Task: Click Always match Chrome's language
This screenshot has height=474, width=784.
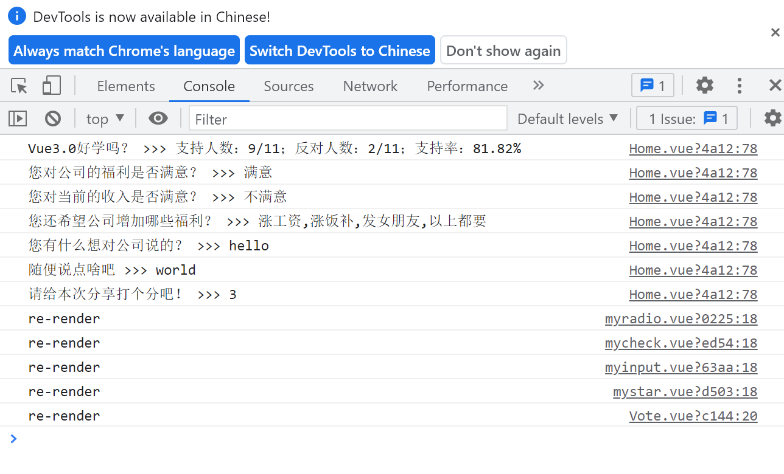Action: (x=124, y=50)
